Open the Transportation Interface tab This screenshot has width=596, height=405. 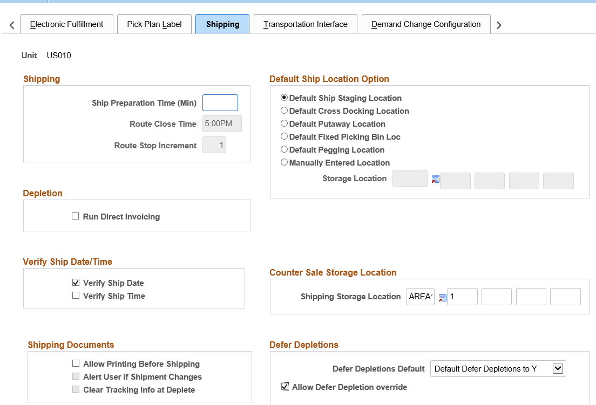pyautogui.click(x=305, y=24)
